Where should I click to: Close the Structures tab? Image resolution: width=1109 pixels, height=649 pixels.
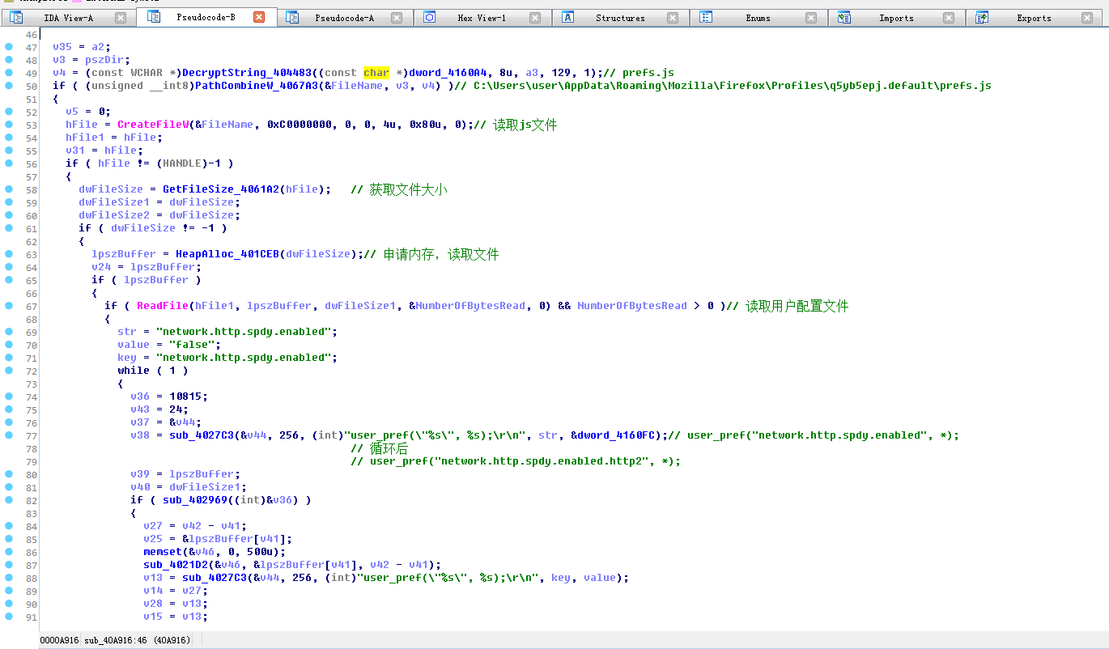coord(673,18)
